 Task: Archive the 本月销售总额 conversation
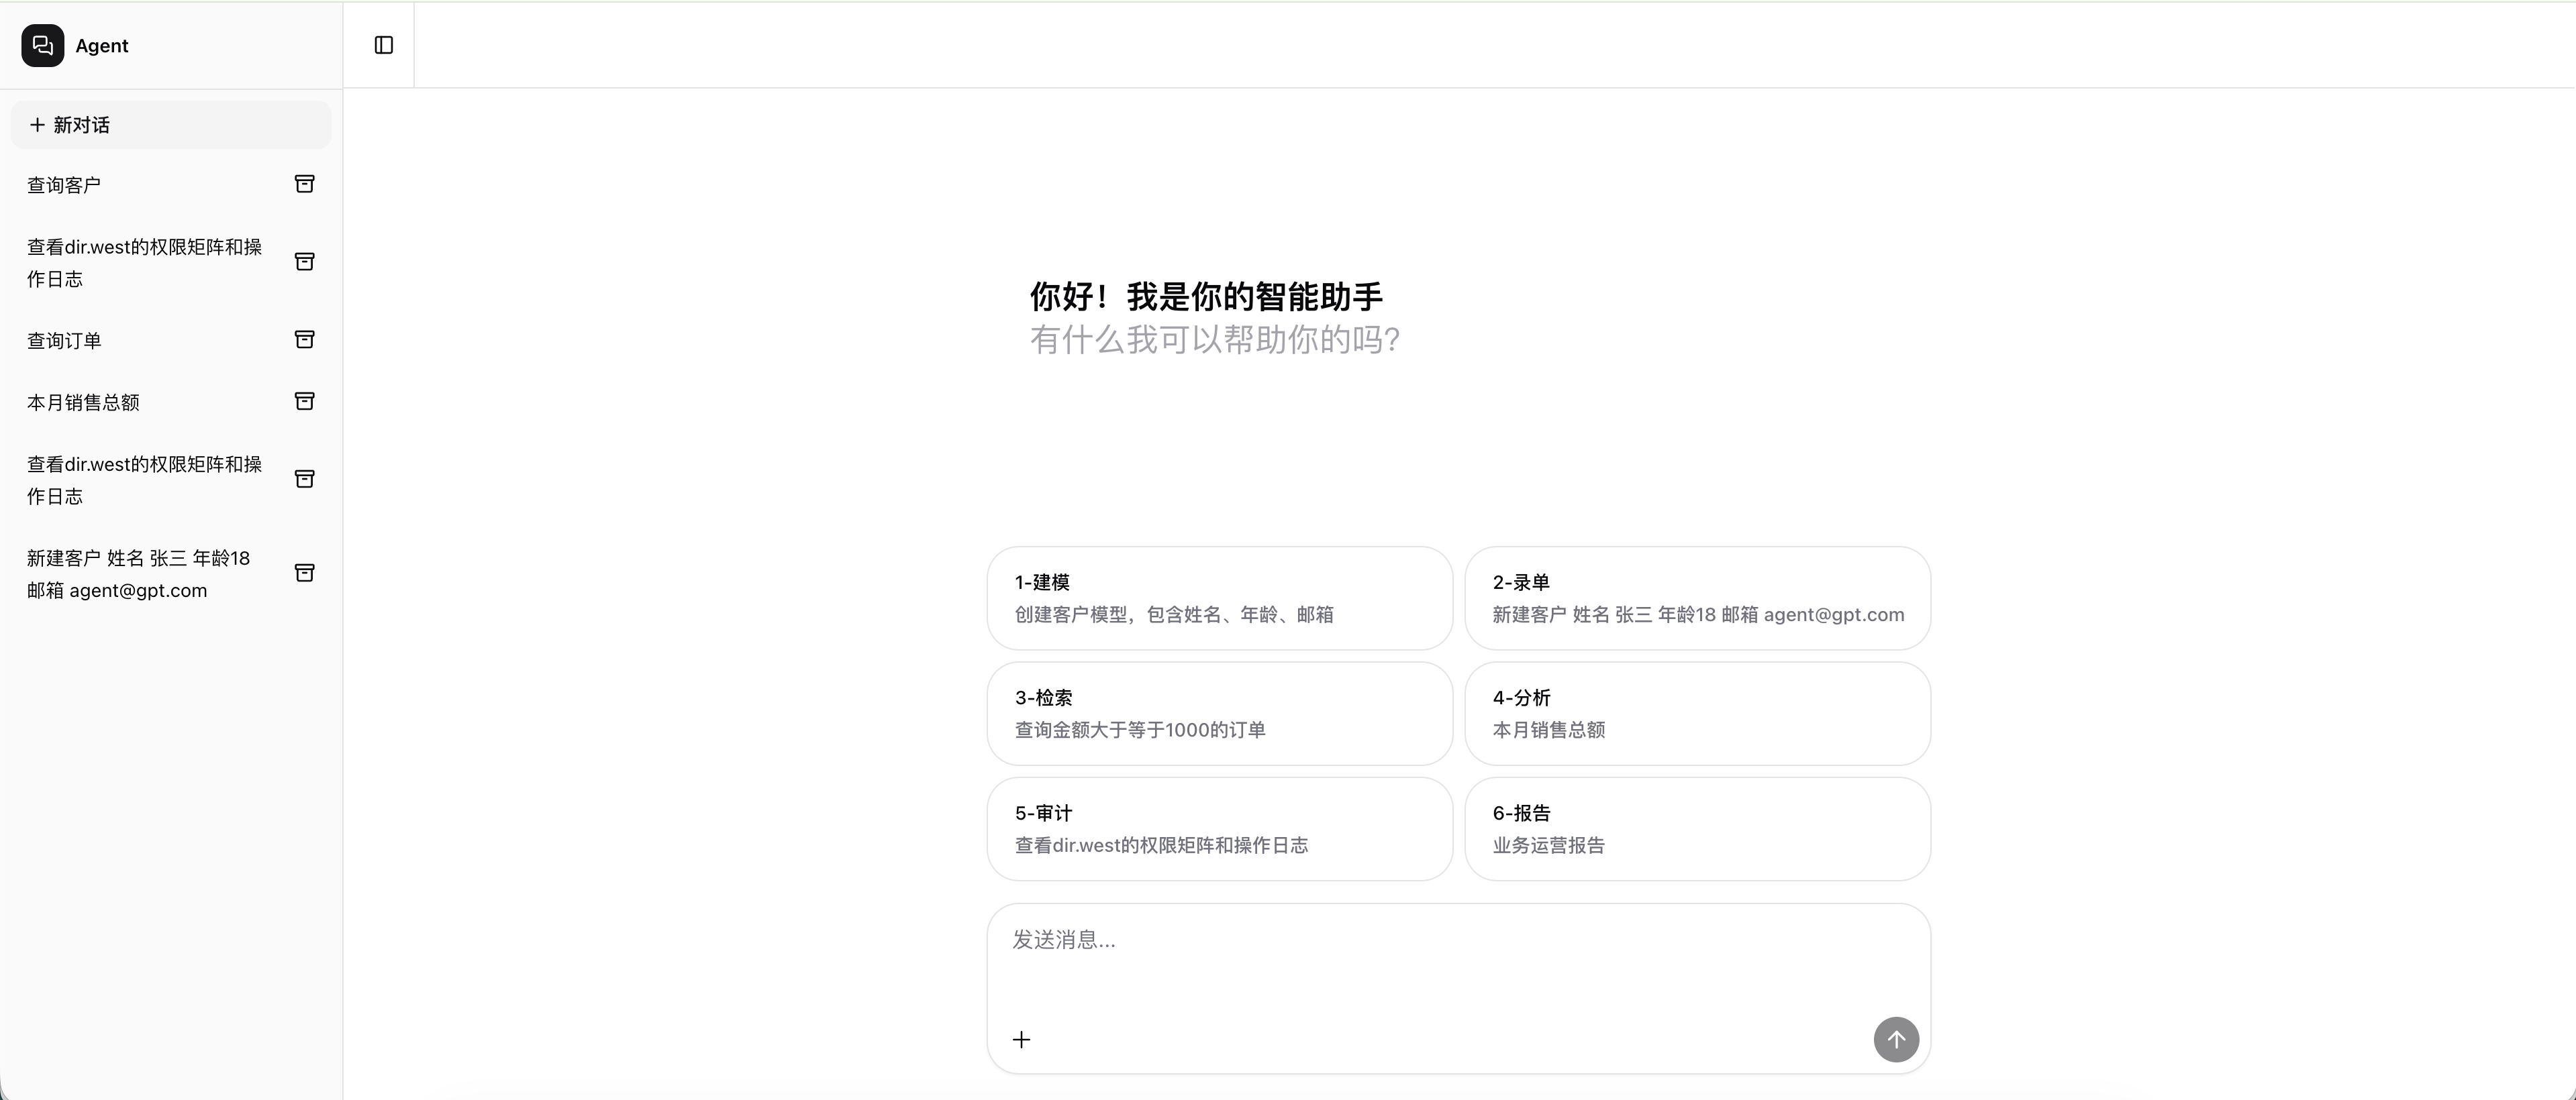(x=305, y=400)
